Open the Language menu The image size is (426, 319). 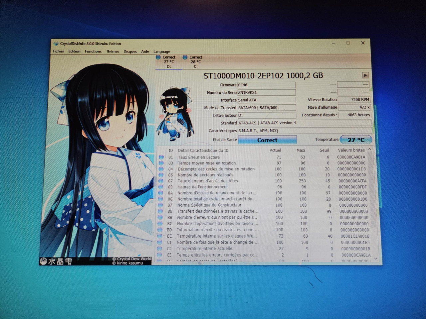tap(162, 52)
